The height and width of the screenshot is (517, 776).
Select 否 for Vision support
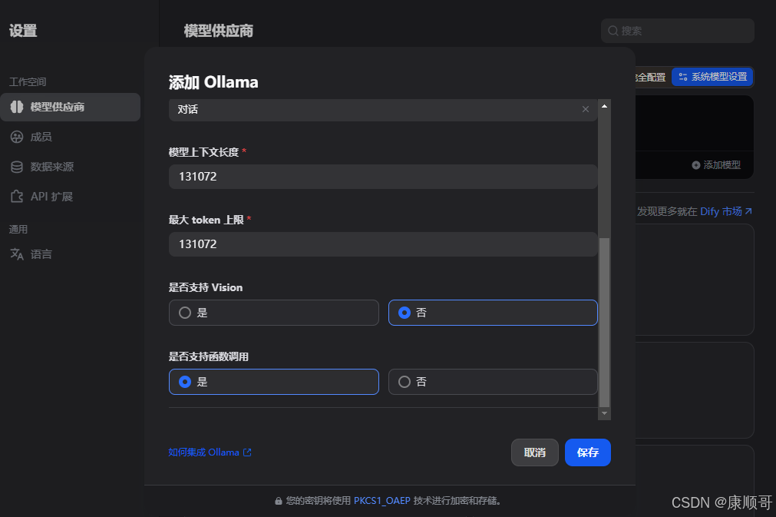click(493, 313)
